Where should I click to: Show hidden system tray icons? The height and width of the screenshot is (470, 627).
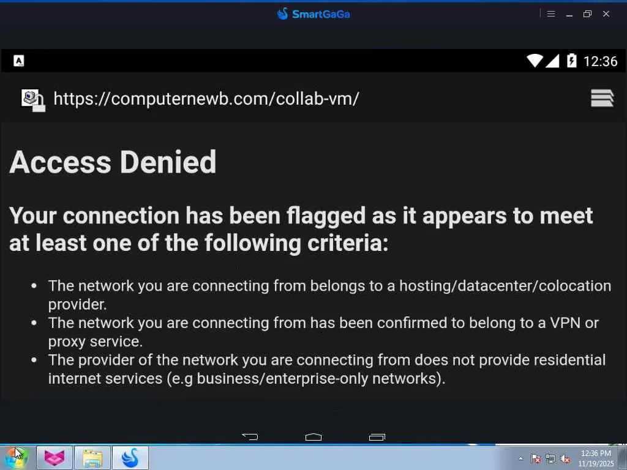click(x=521, y=458)
